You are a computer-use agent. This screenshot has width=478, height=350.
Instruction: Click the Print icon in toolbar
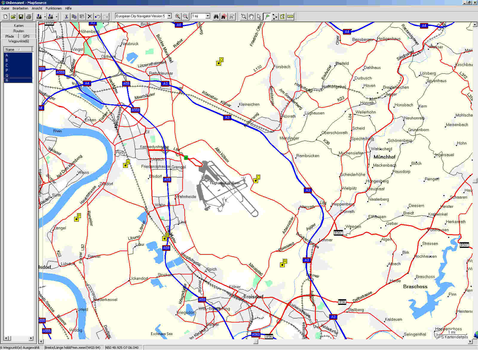click(x=29, y=16)
